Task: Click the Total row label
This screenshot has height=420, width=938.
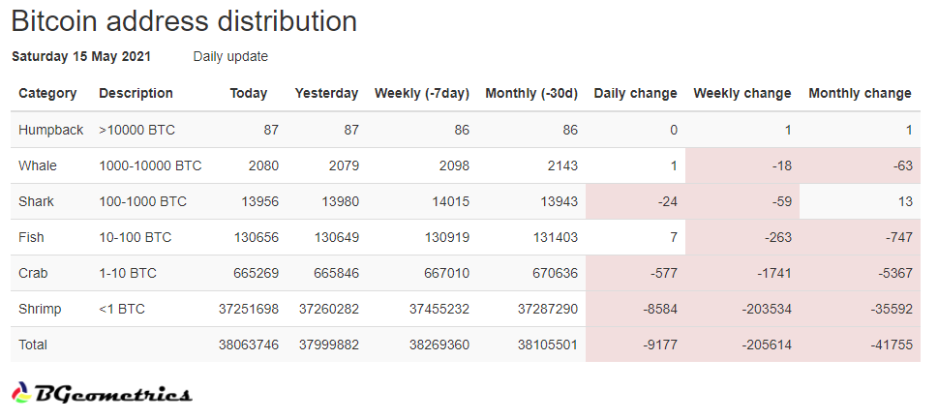Action: [x=33, y=345]
